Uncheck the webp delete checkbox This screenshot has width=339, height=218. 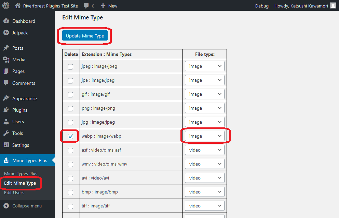pos(70,136)
